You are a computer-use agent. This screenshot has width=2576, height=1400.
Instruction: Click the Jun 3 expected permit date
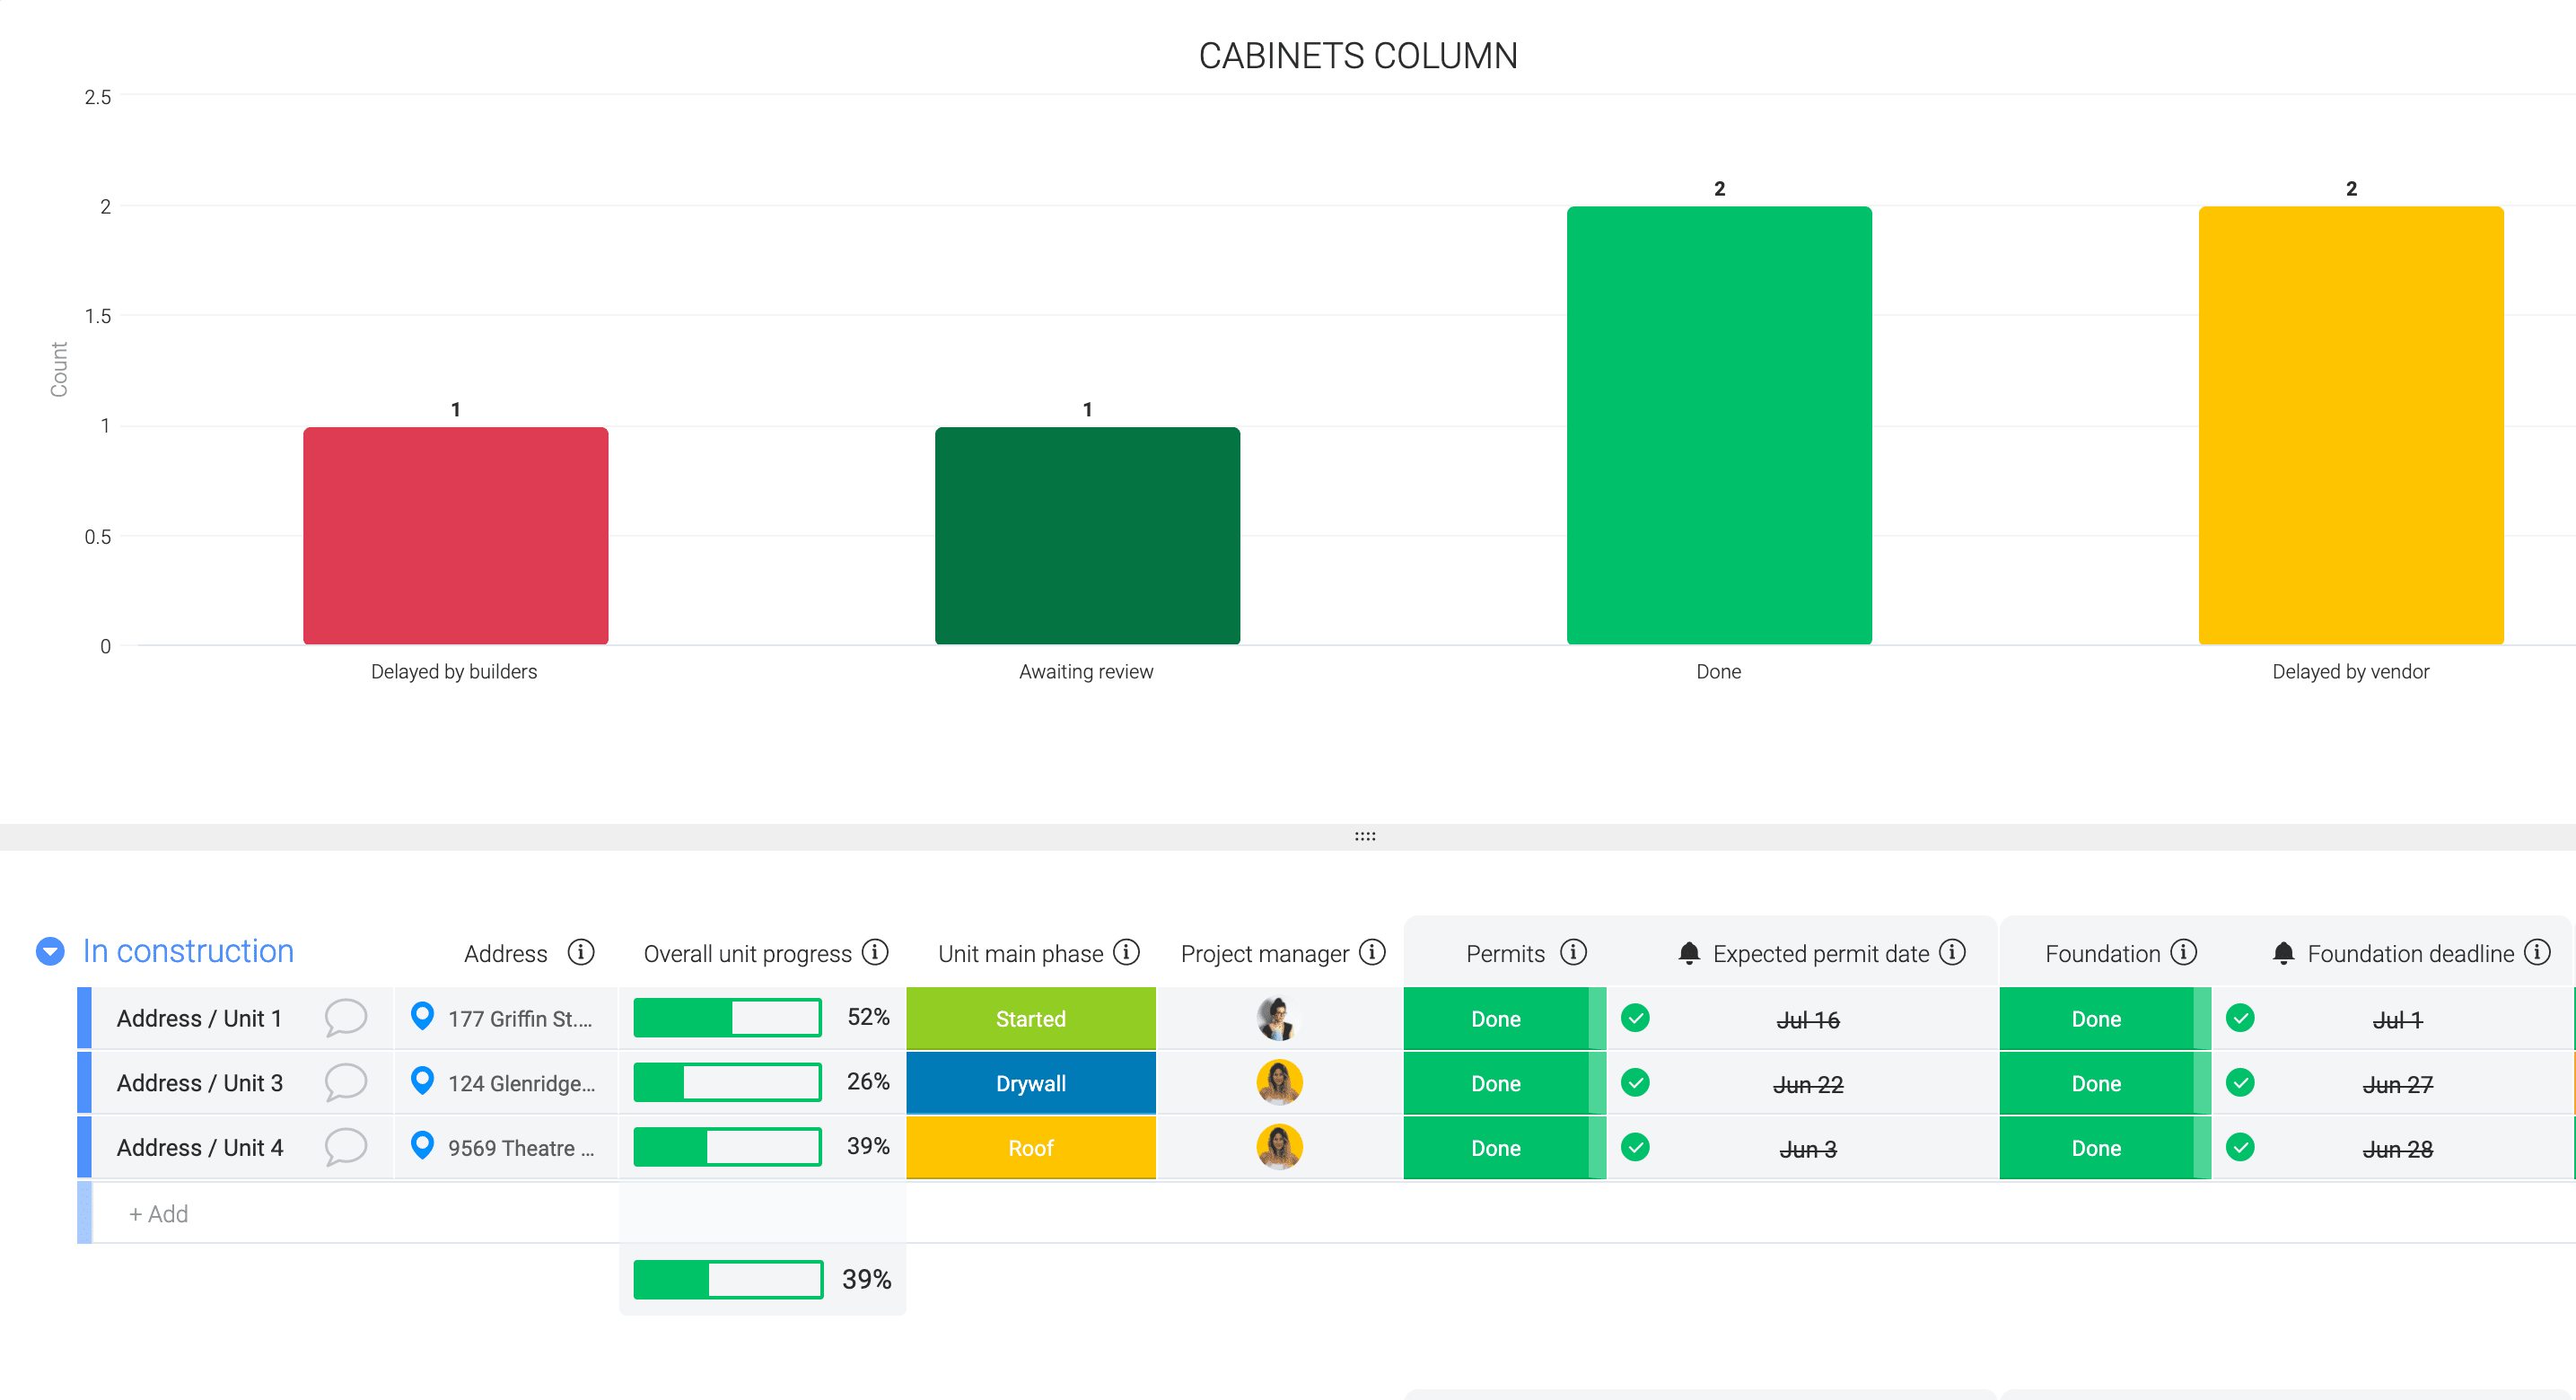[x=1808, y=1149]
